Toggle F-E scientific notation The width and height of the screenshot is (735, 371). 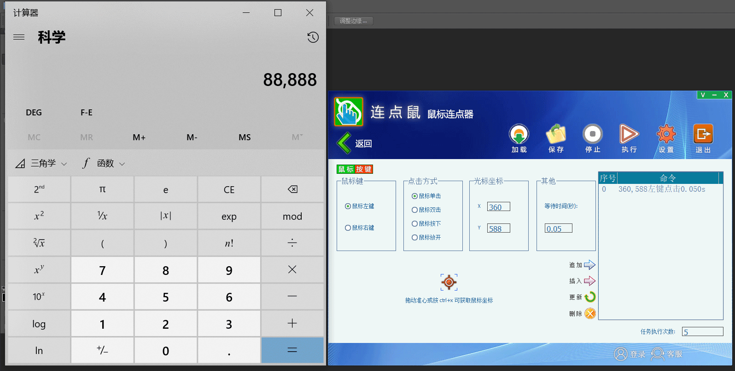pyautogui.click(x=87, y=113)
